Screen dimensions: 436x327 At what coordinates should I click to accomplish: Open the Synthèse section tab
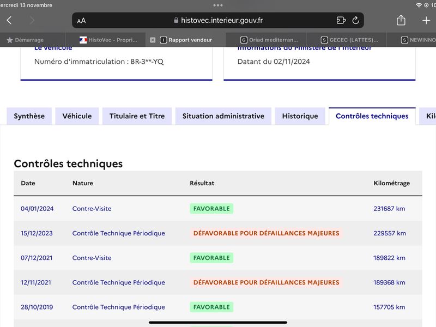pyautogui.click(x=29, y=116)
